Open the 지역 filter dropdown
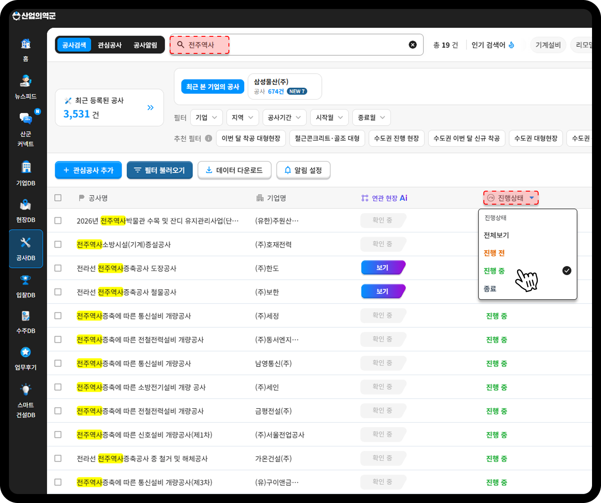Image resolution: width=601 pixels, height=503 pixels. coord(242,118)
